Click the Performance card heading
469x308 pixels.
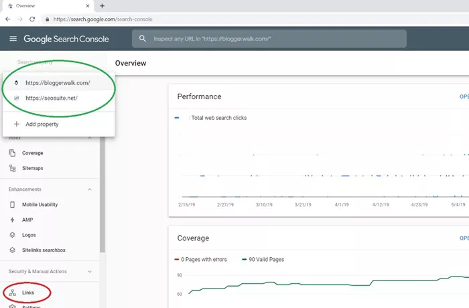(199, 96)
